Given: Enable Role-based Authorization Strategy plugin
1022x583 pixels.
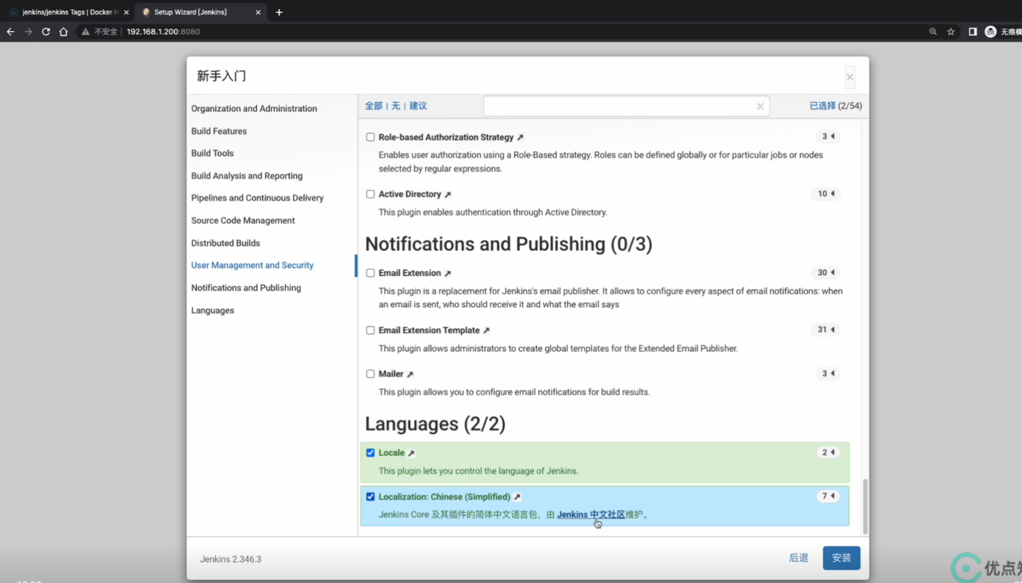Looking at the screenshot, I should click(x=370, y=138).
